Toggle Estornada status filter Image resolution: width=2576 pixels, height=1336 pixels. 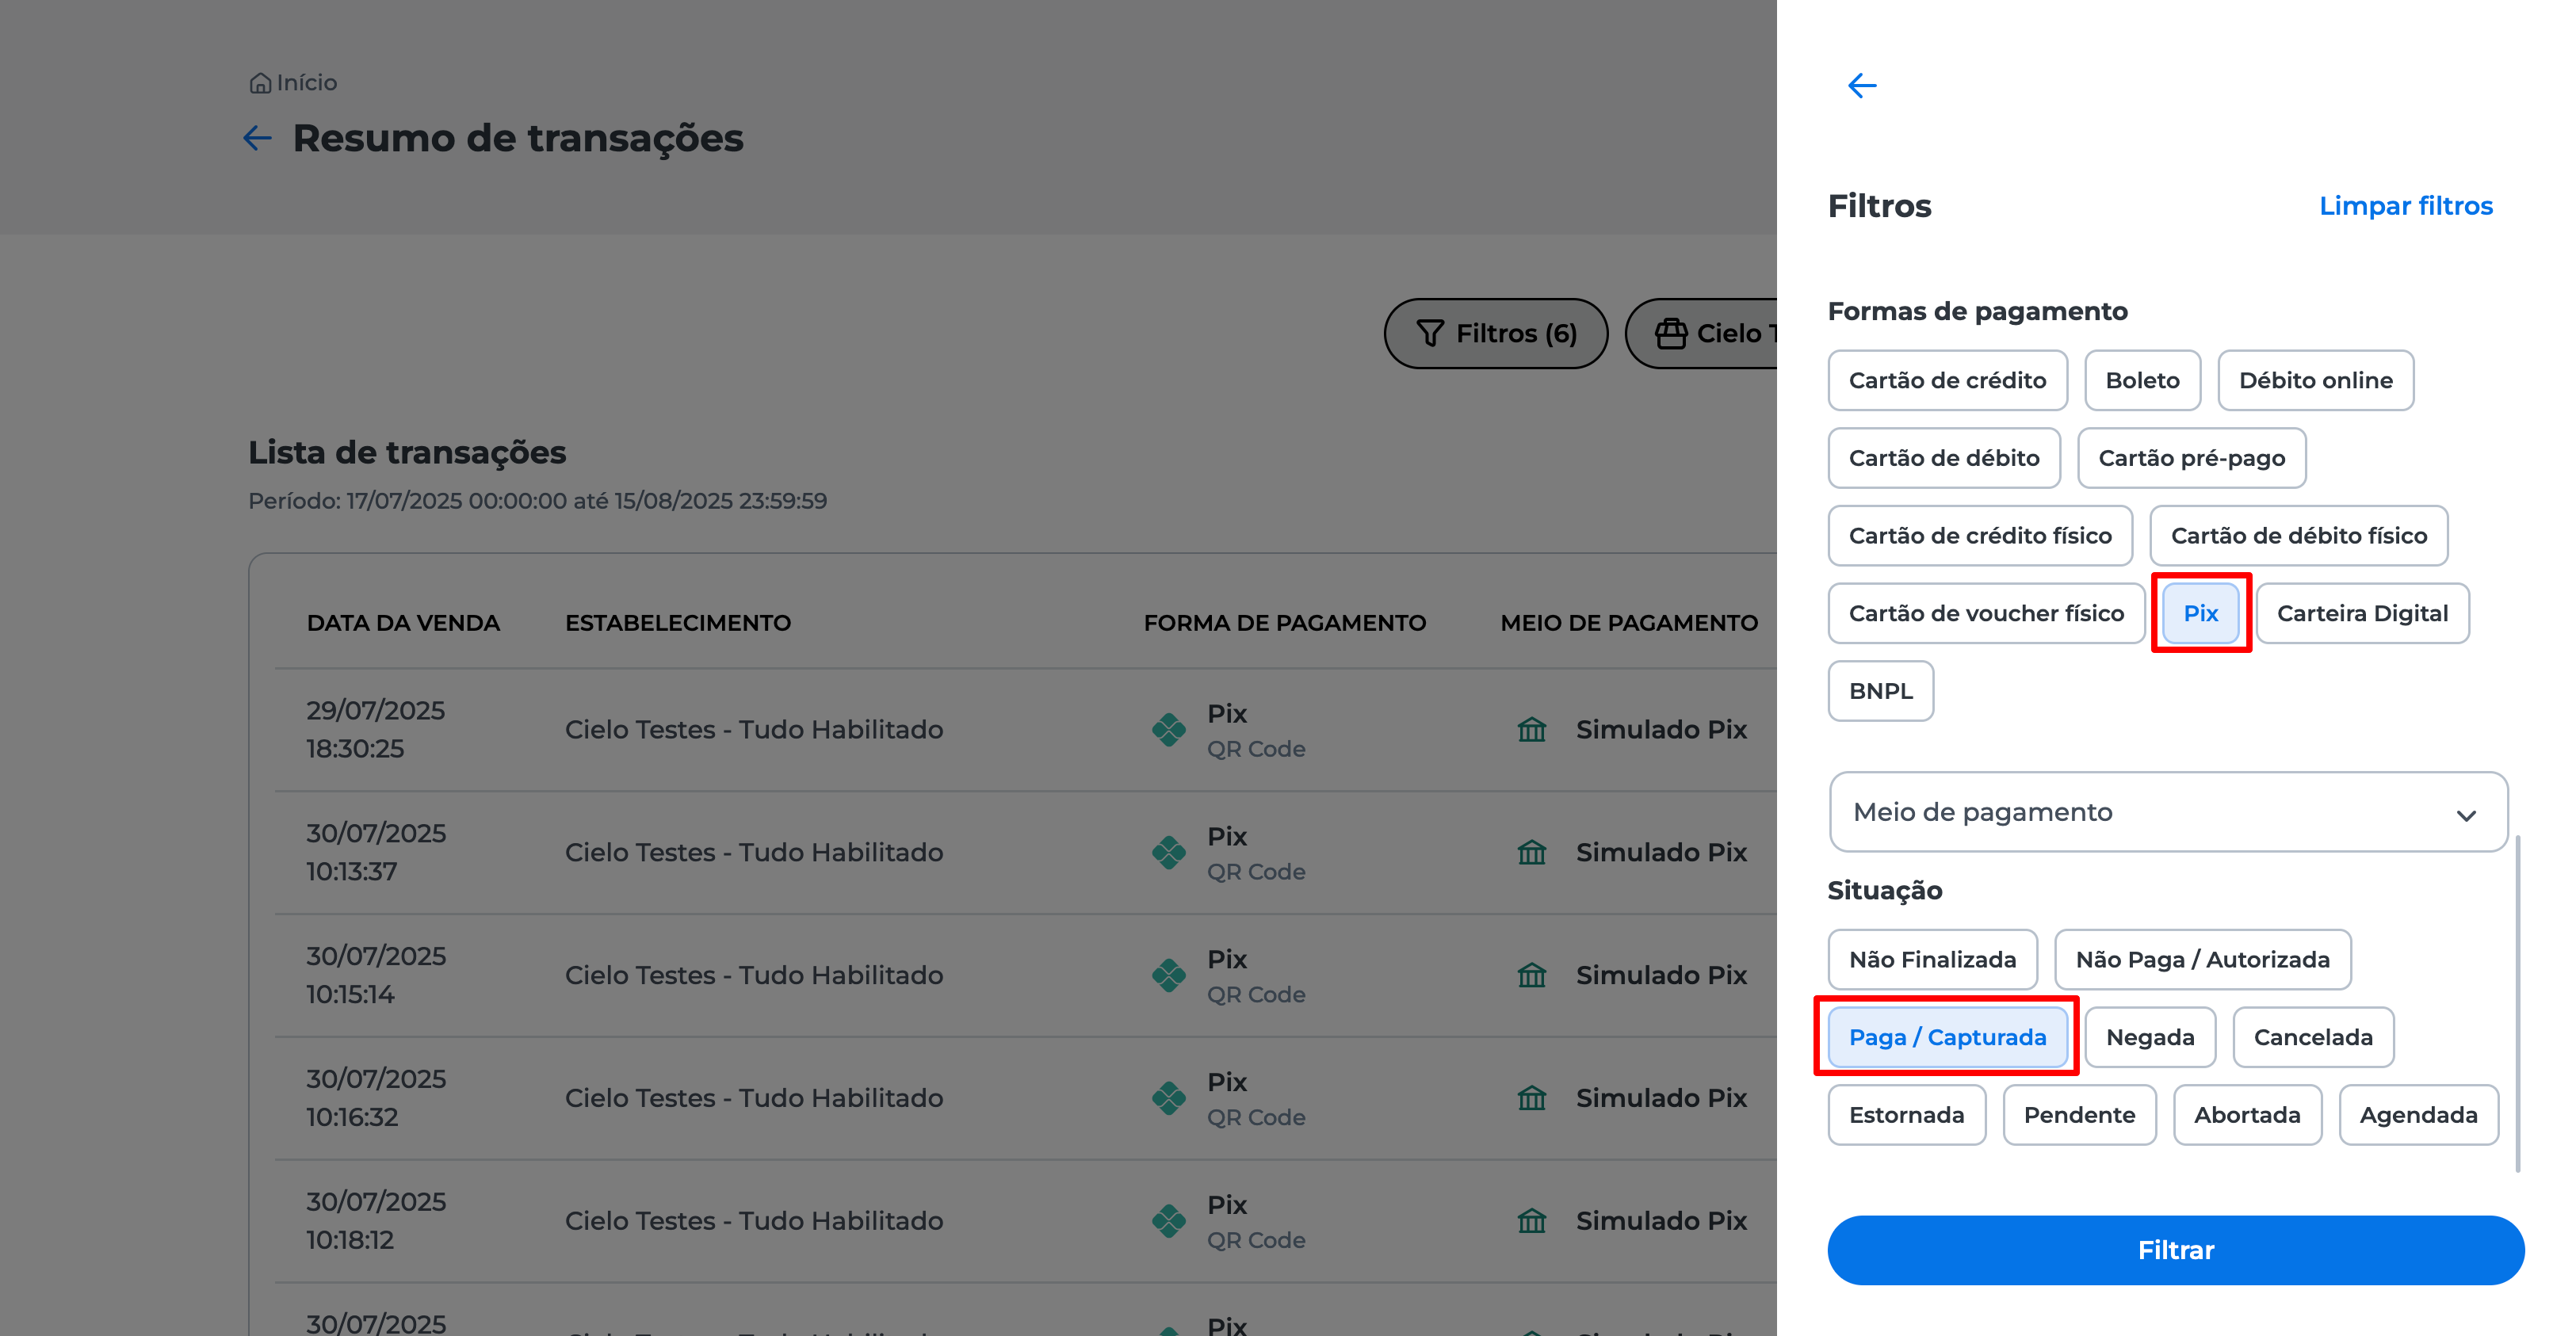[x=1906, y=1115]
